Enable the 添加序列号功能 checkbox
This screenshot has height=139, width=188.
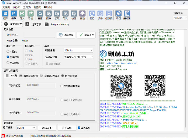62,86
